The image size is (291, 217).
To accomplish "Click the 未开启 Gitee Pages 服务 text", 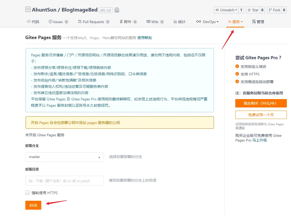I will [45, 135].
